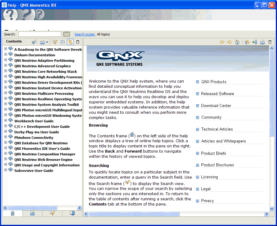Switch to the Bookmarks tab icon
The height and width of the screenshot is (226, 277).
72,213
